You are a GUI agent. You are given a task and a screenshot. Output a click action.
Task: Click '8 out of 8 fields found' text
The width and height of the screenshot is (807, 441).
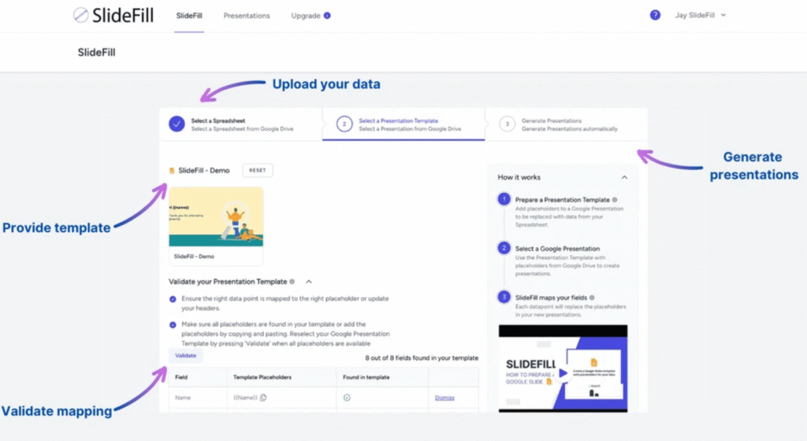(422, 358)
